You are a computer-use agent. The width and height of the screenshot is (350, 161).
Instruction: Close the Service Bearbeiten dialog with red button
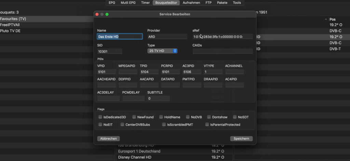pos(97,14)
